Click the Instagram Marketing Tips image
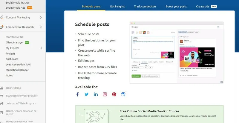 (x=197, y=57)
